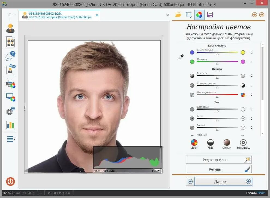The height and width of the screenshot is (198, 270).
Task: Expand the hamburger menu dropdown in sidebar
Action: 11,139
